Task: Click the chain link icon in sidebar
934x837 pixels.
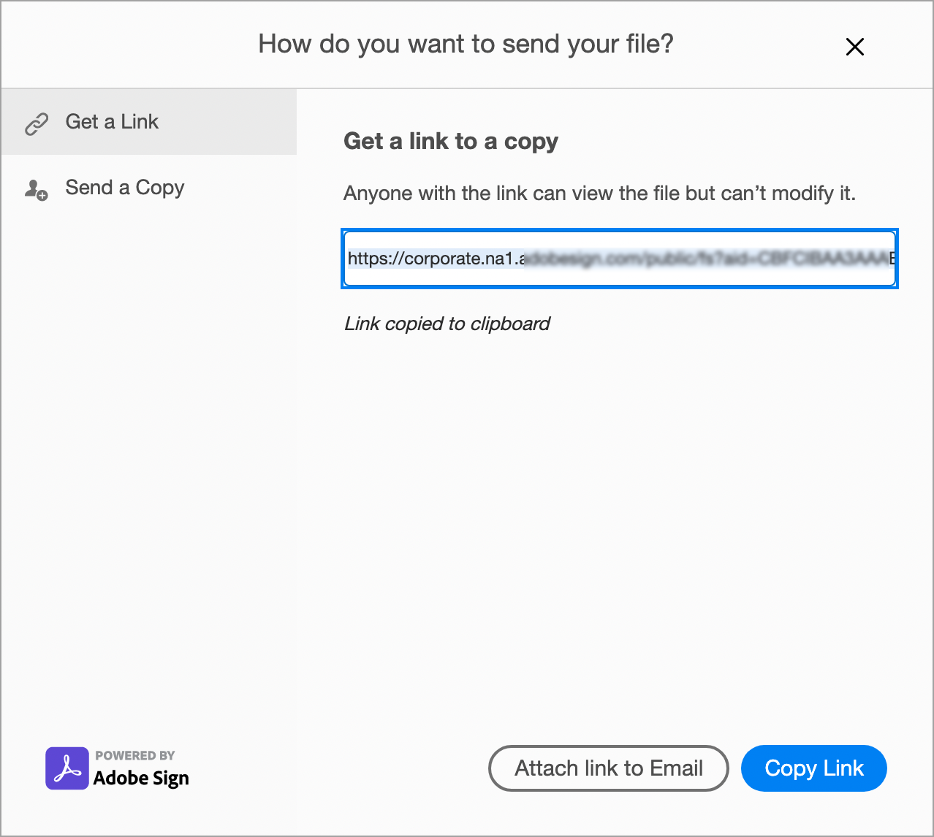Action: (37, 123)
